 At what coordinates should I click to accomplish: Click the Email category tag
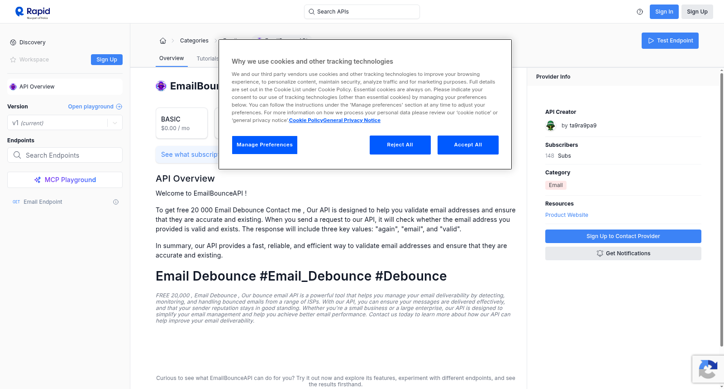[556, 185]
